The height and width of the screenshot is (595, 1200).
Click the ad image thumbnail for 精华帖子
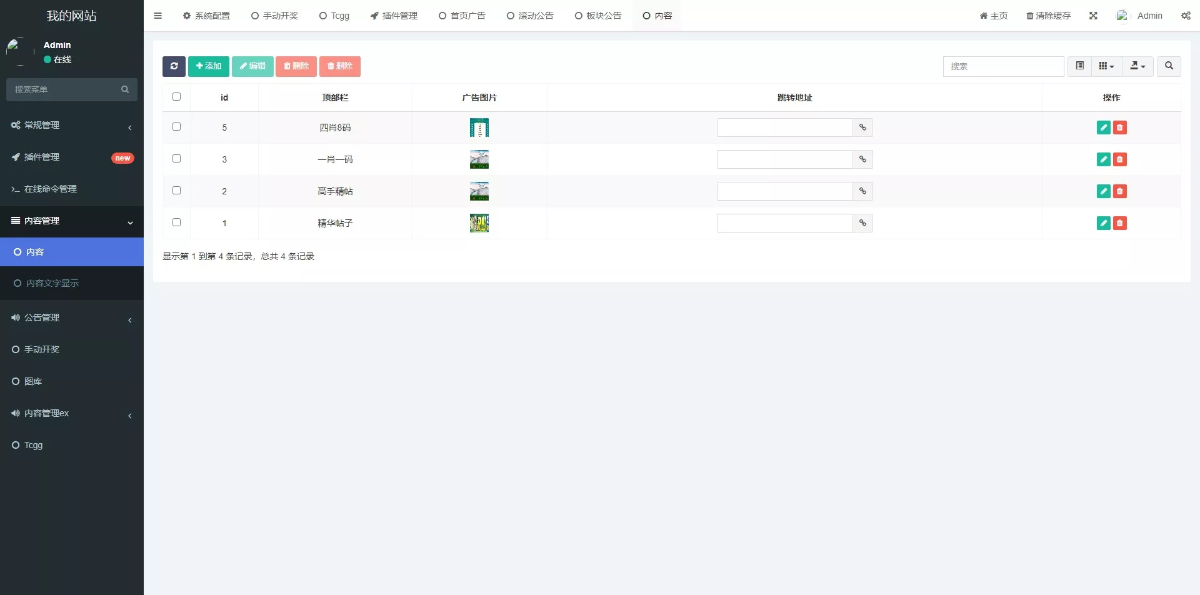coord(479,222)
